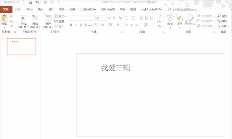
Task: Click the New Slide (新建幻灯片) icon
Action: point(48,18)
